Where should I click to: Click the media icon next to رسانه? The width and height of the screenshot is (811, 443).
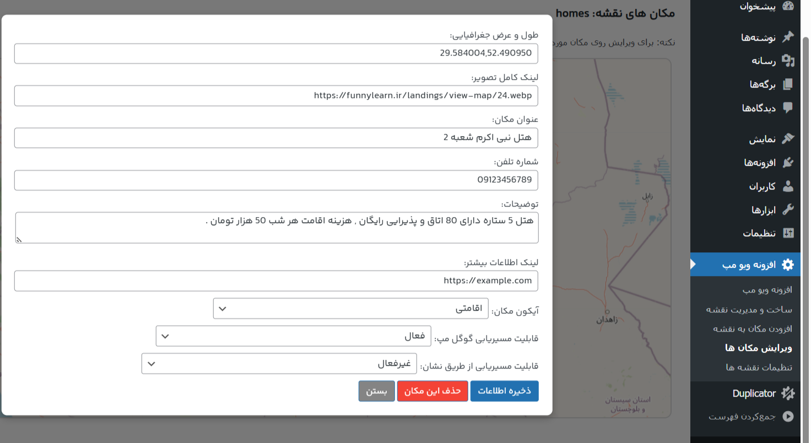[x=788, y=61]
